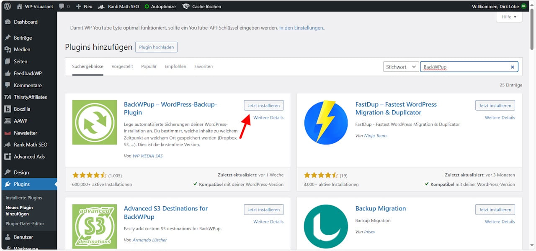
Task: Open Plugin-Datei-Editor submenu item
Action: 25,223
